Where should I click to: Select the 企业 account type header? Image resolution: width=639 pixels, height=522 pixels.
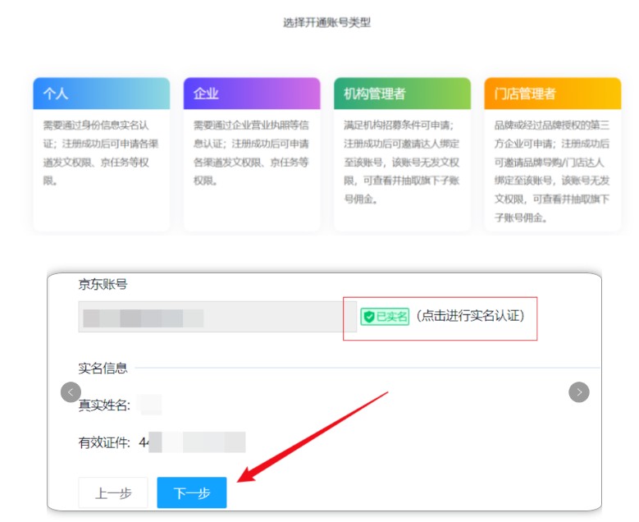point(251,94)
